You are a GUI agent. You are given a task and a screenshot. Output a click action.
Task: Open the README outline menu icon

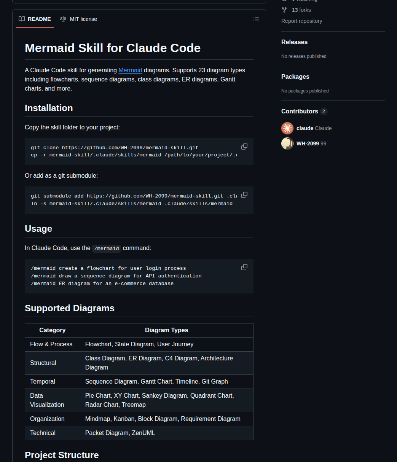pos(256,19)
